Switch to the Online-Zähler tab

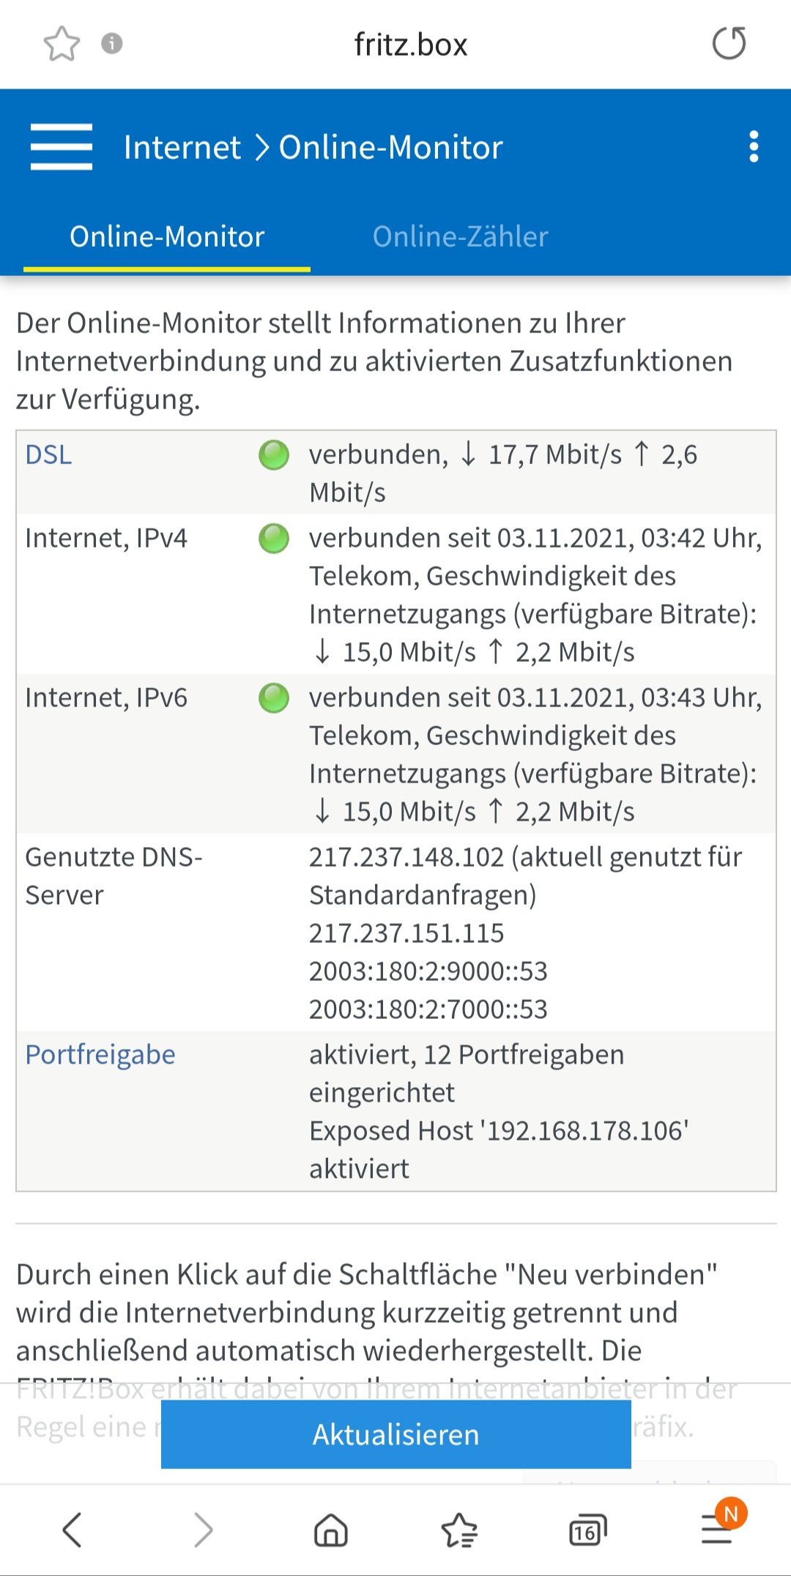[460, 236]
